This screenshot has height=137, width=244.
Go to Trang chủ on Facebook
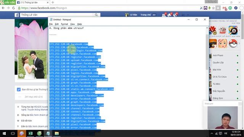[146, 15]
